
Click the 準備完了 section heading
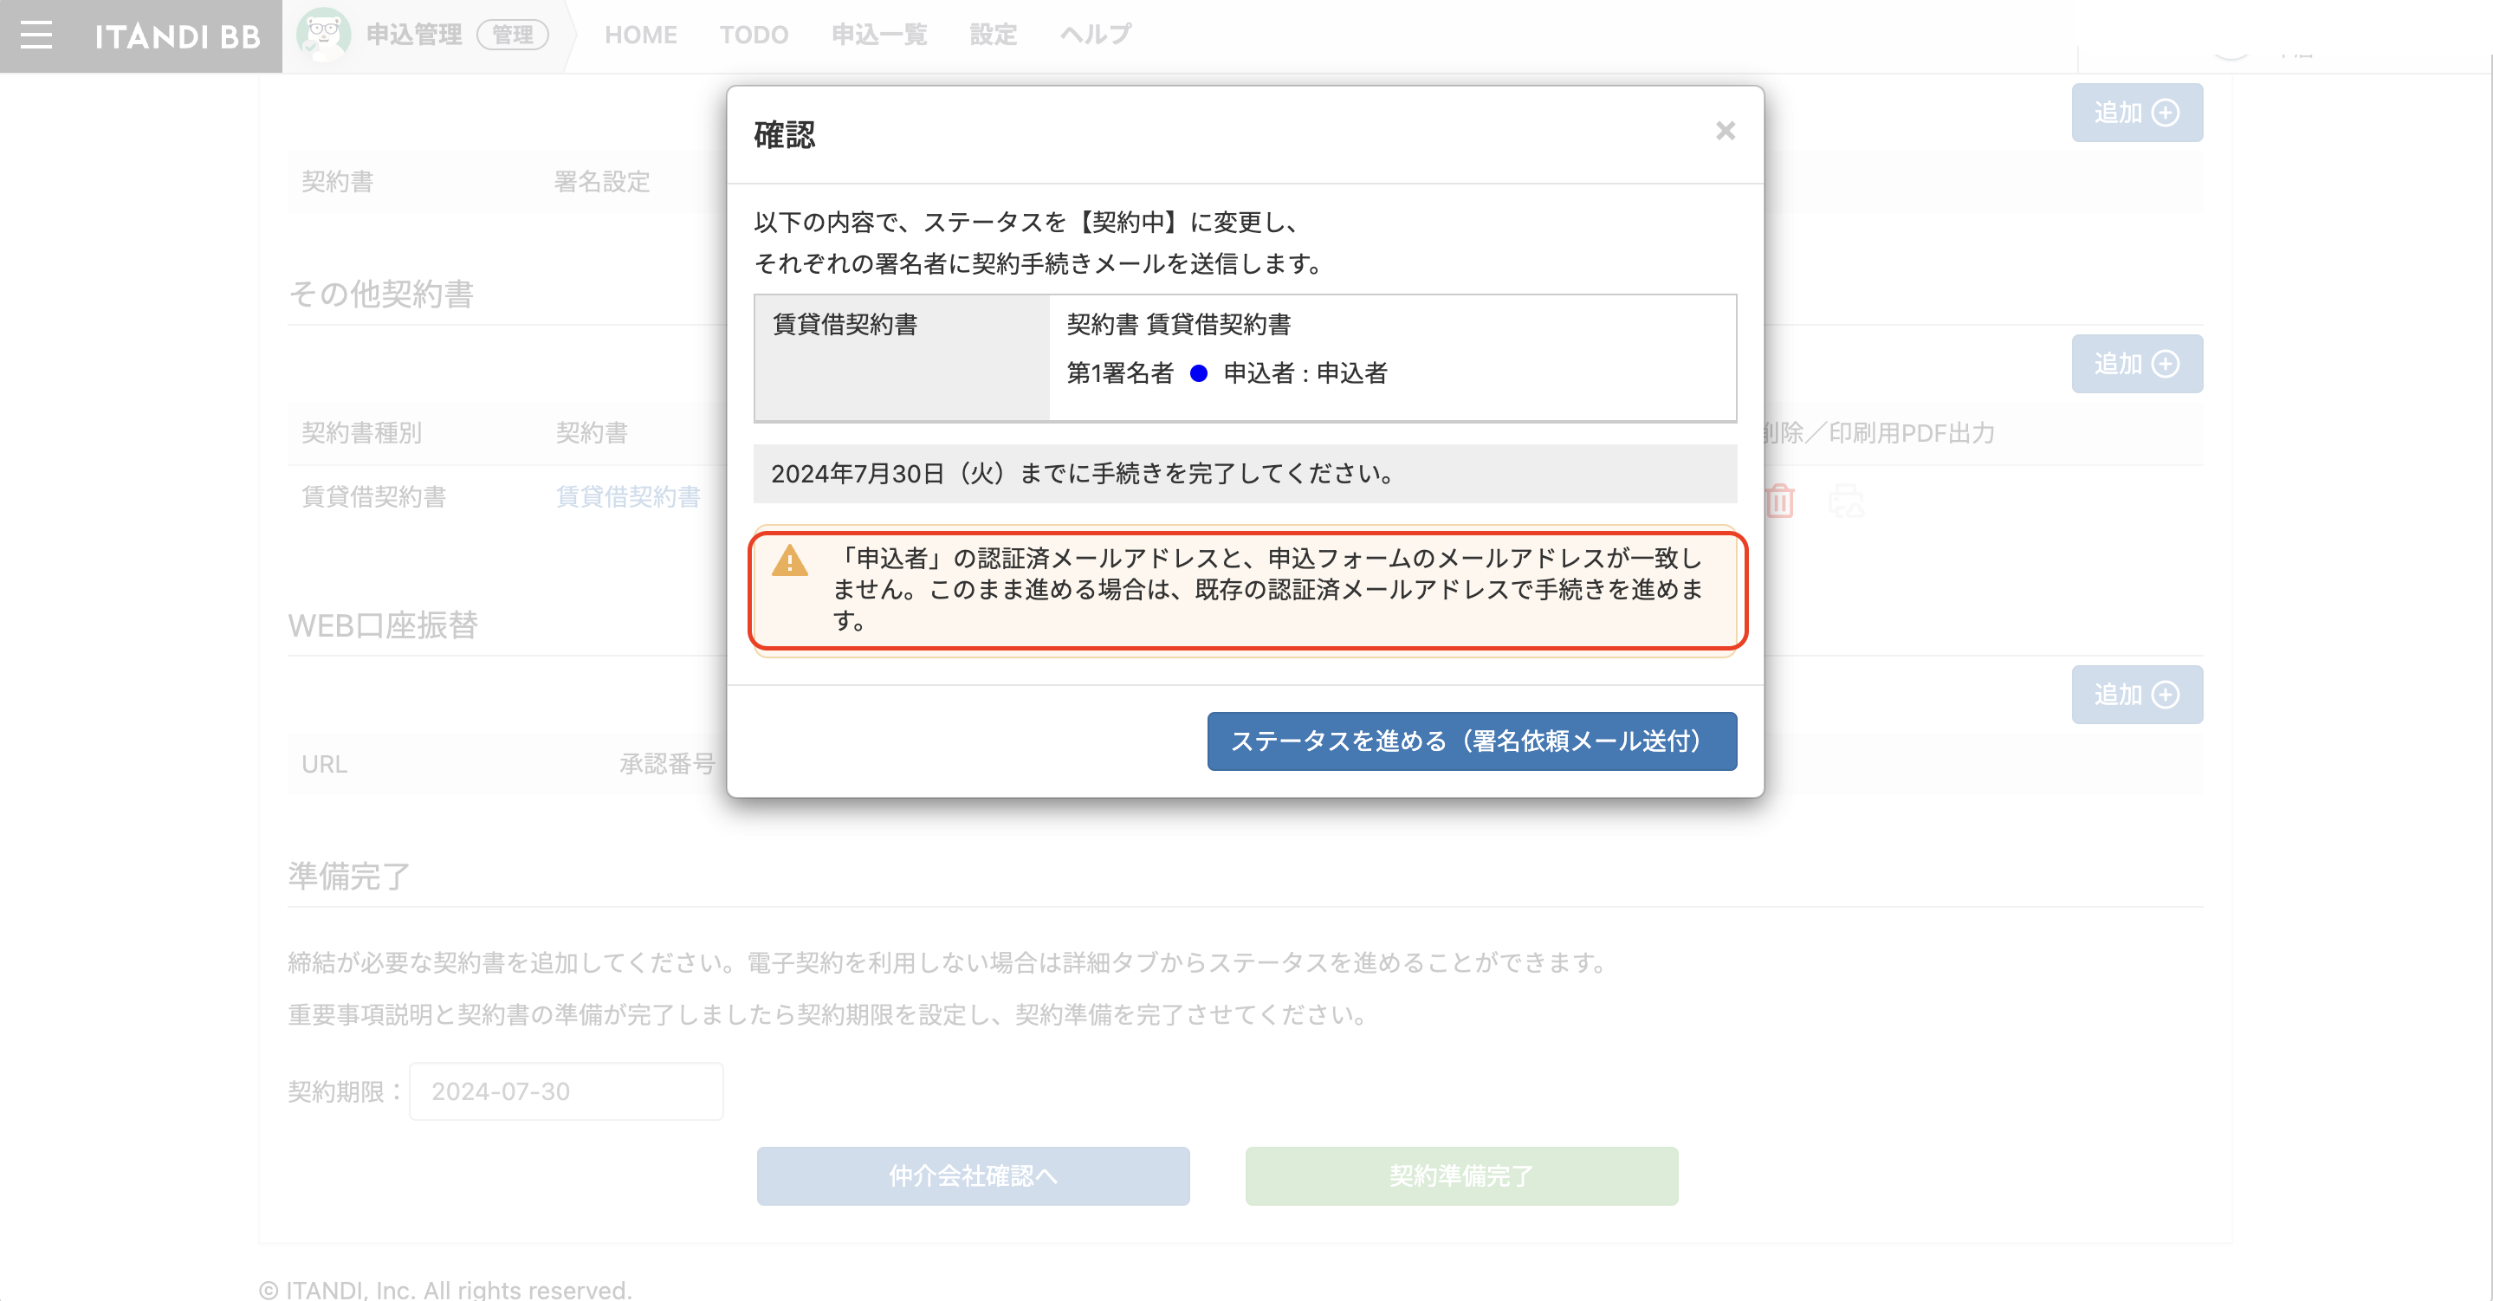(x=349, y=877)
